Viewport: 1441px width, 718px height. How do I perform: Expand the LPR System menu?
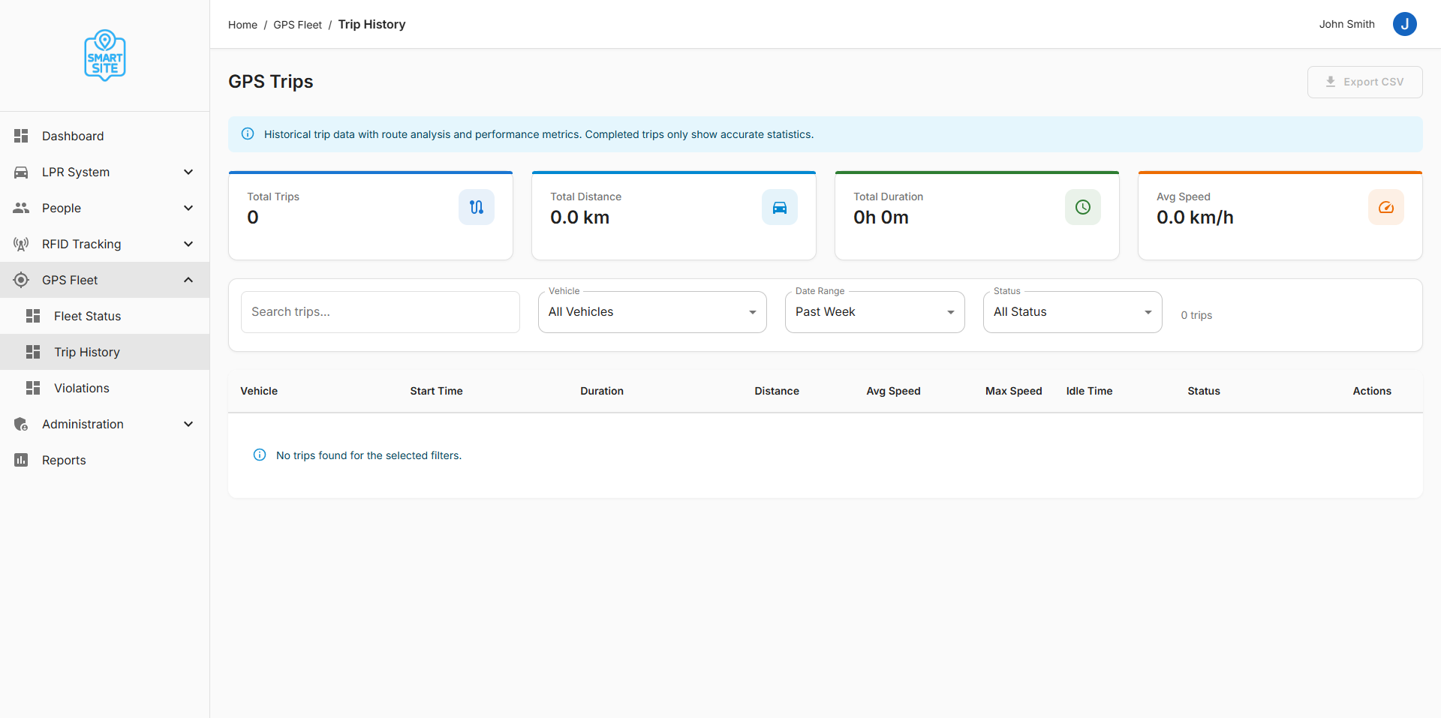(x=104, y=172)
